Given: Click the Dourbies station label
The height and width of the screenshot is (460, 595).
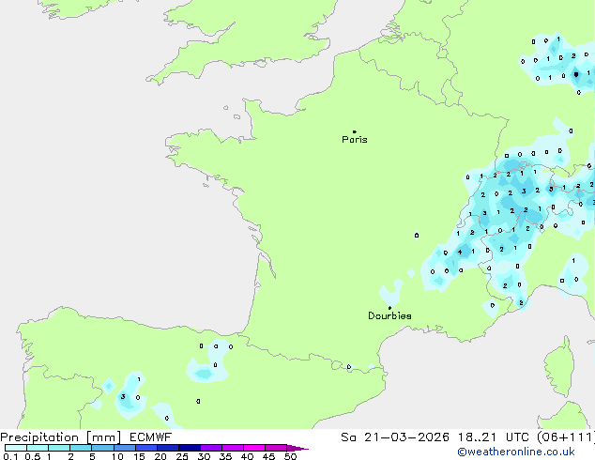Looking at the screenshot, I should point(389,316).
